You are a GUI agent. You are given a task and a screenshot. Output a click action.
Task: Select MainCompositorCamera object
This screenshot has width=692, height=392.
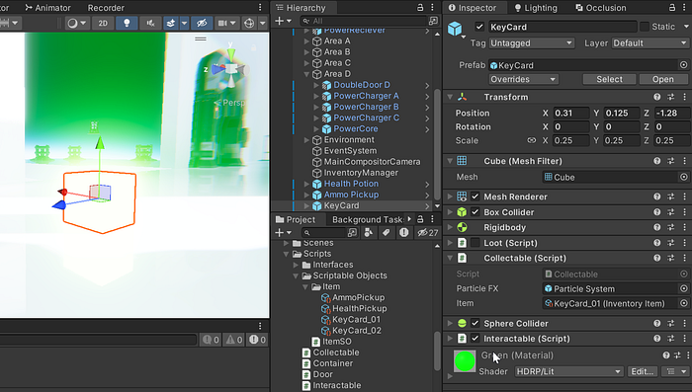pyautogui.click(x=372, y=162)
